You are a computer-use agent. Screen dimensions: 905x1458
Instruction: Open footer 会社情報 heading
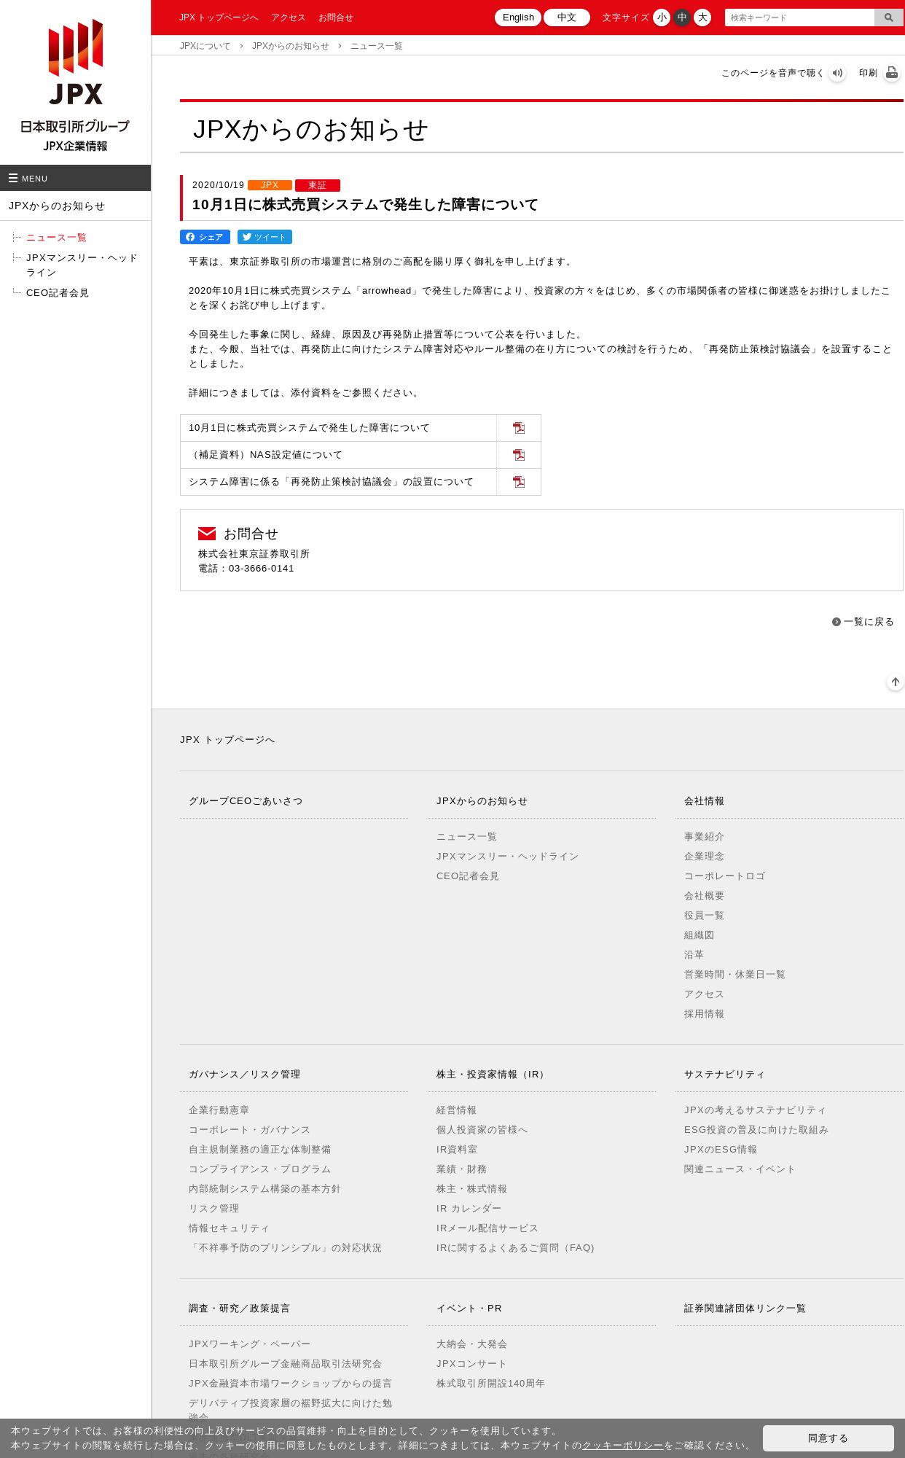704,801
